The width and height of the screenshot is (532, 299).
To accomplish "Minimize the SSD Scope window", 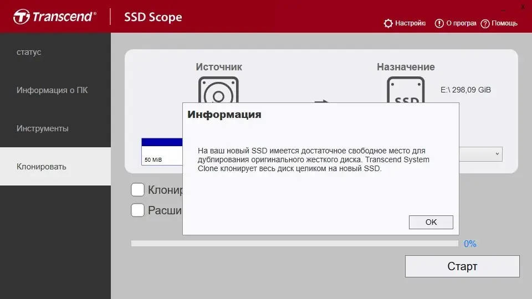I will [504, 10].
